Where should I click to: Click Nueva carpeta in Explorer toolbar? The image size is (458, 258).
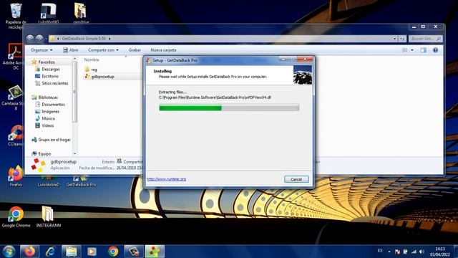tap(163, 50)
